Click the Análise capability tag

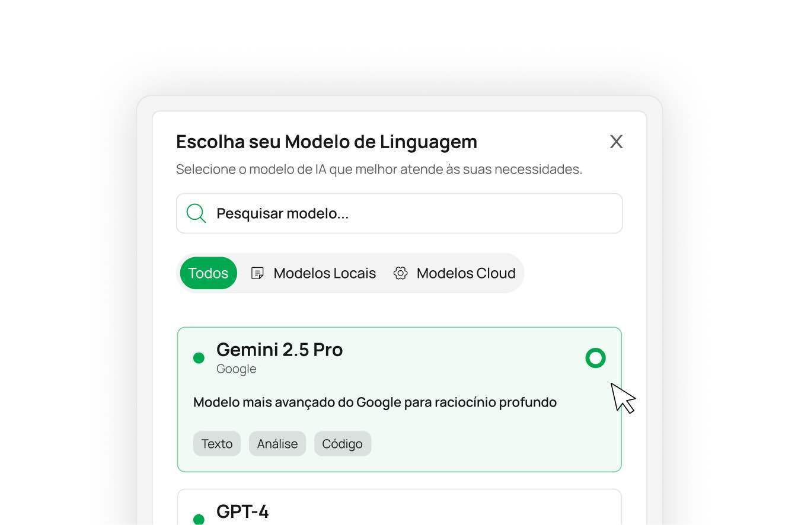277,443
